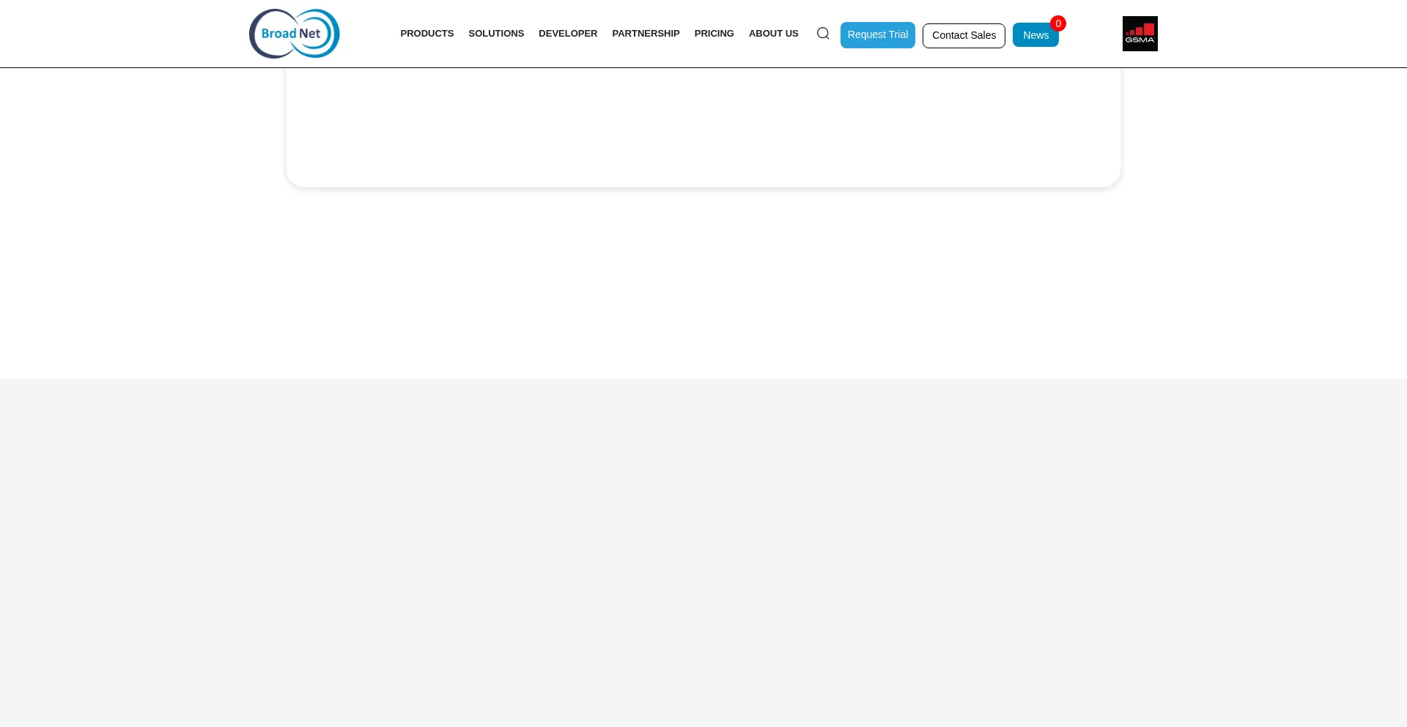This screenshot has width=1407, height=727.
Task: Click the Request Trial button
Action: coord(877,35)
